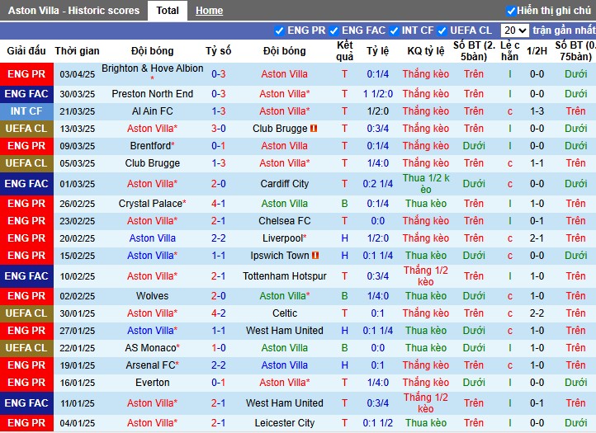
Task: Uncheck the ENG PR filter checkbox
Action: [x=279, y=31]
